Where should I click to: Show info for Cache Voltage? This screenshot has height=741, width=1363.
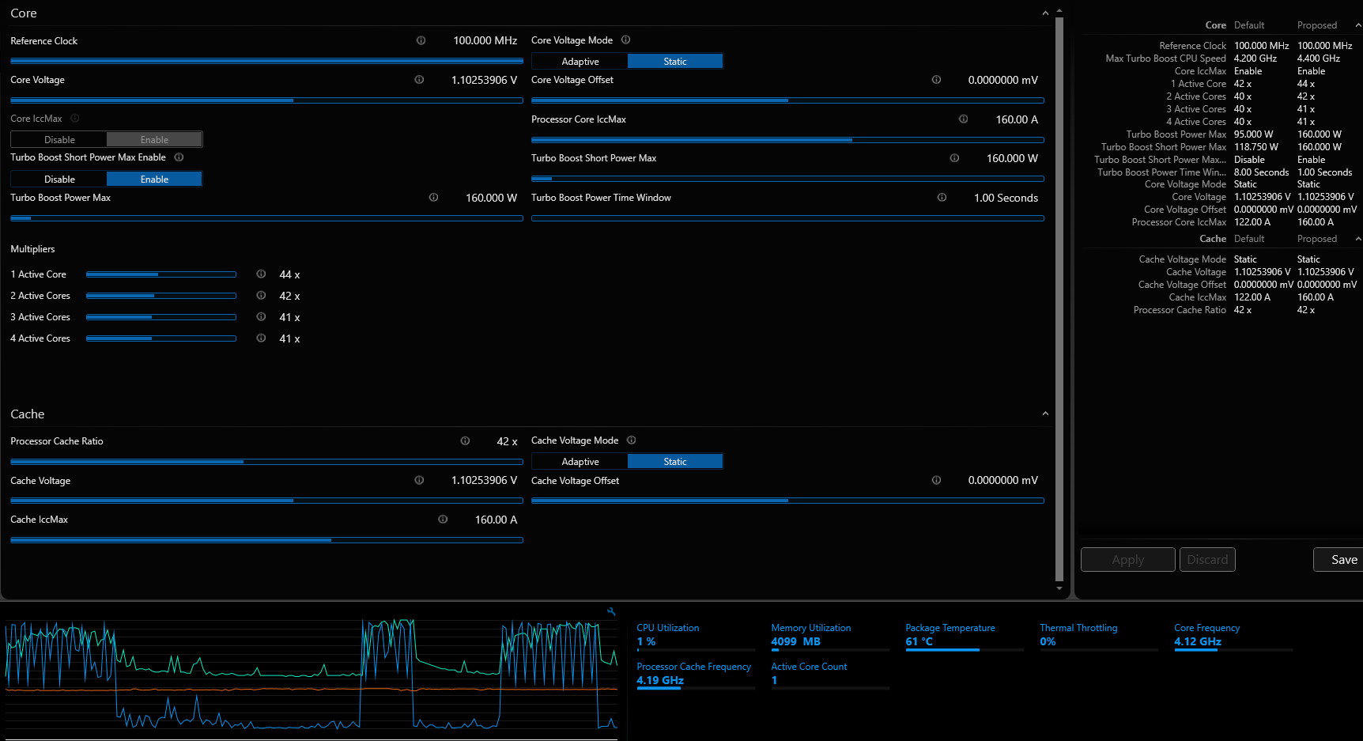click(419, 480)
